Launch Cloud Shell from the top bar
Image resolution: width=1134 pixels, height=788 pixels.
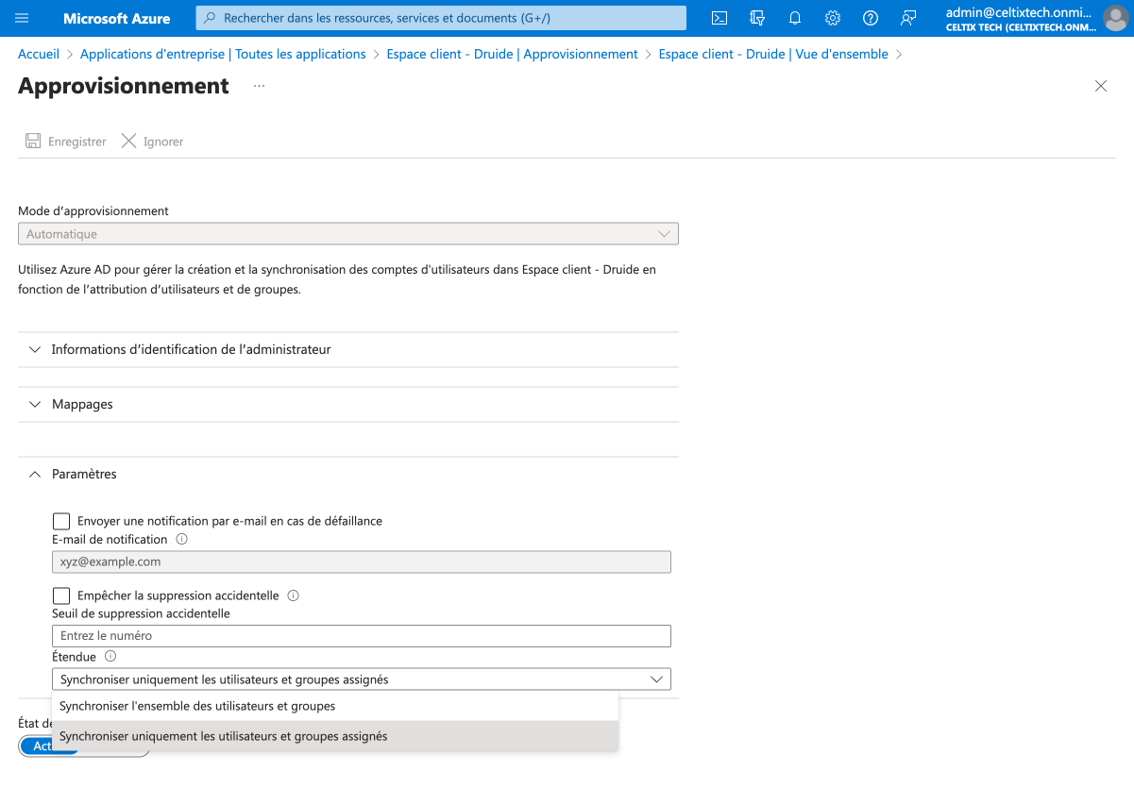tap(719, 18)
